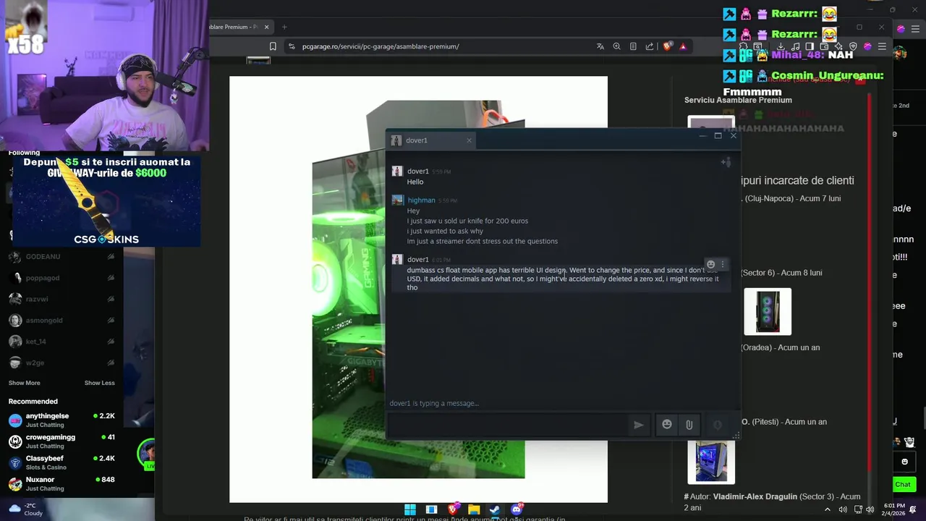
Task: Open recommended channel Classybeef
Action: (61, 462)
